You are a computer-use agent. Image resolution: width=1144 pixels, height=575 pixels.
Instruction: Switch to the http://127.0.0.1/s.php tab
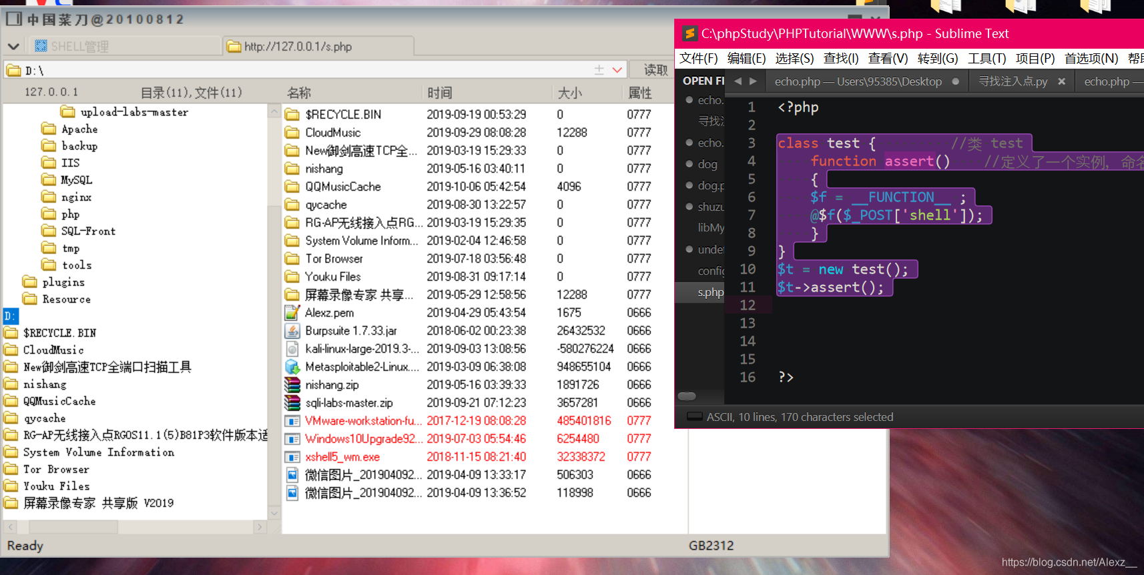318,46
